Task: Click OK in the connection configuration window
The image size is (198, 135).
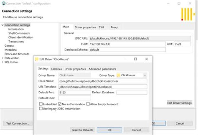Action: pos(159,123)
